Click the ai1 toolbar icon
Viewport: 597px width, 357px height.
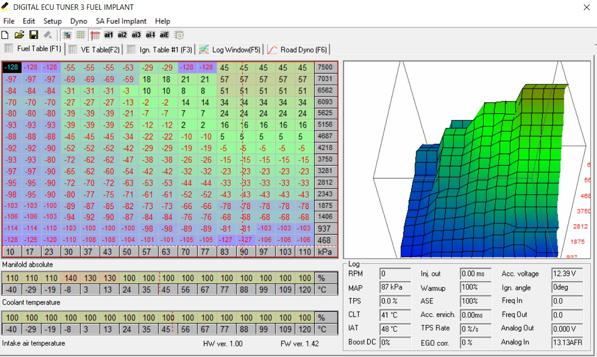click(109, 35)
